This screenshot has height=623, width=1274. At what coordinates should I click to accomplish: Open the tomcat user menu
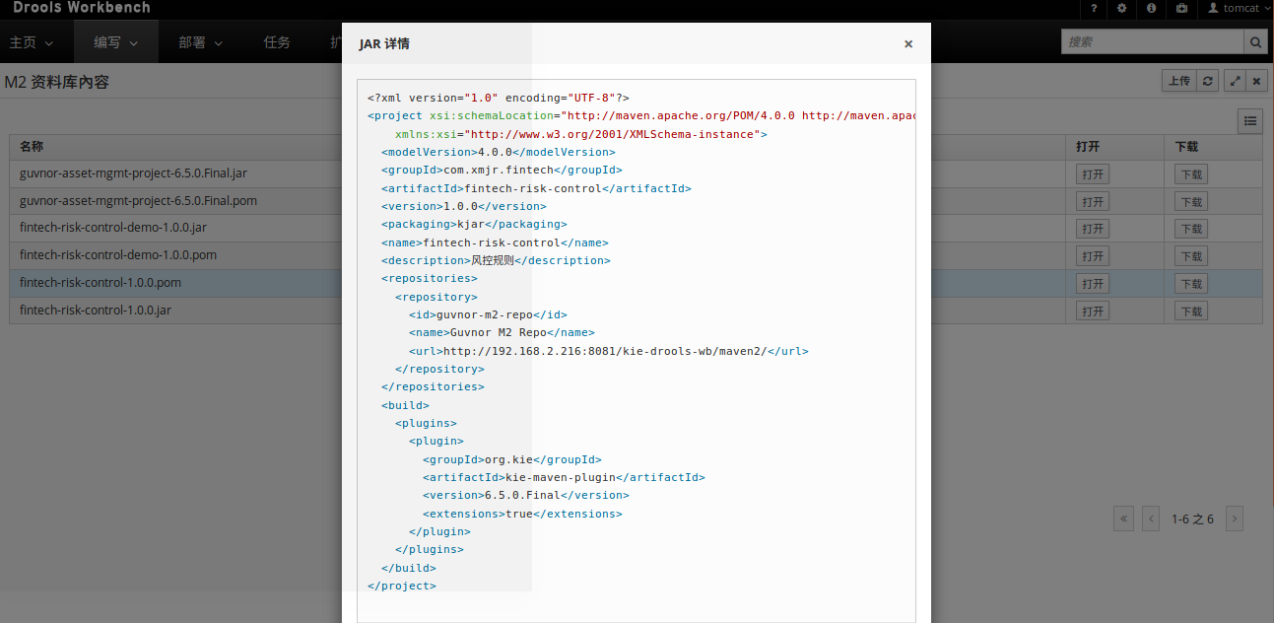pos(1237,8)
